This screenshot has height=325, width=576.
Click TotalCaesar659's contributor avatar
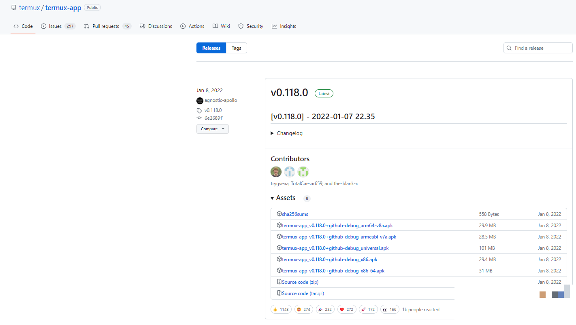290,172
